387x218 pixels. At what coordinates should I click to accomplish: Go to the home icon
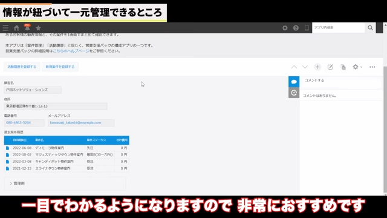pyautogui.click(x=16, y=28)
